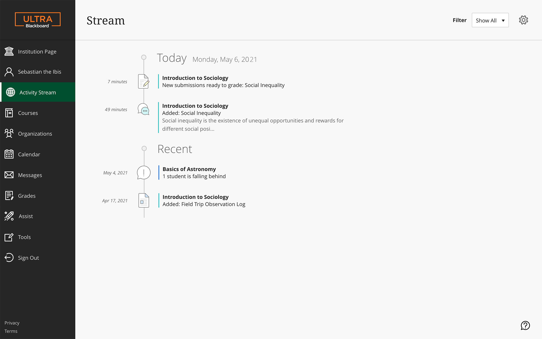Screen dimensions: 542x339
Task: Expand the Show All filter dropdown
Action: (490, 20)
